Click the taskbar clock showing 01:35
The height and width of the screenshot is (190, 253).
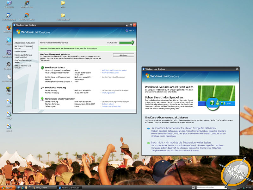[249, 187]
